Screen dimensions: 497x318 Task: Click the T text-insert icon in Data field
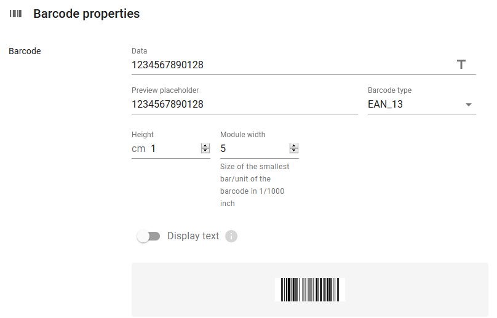461,65
